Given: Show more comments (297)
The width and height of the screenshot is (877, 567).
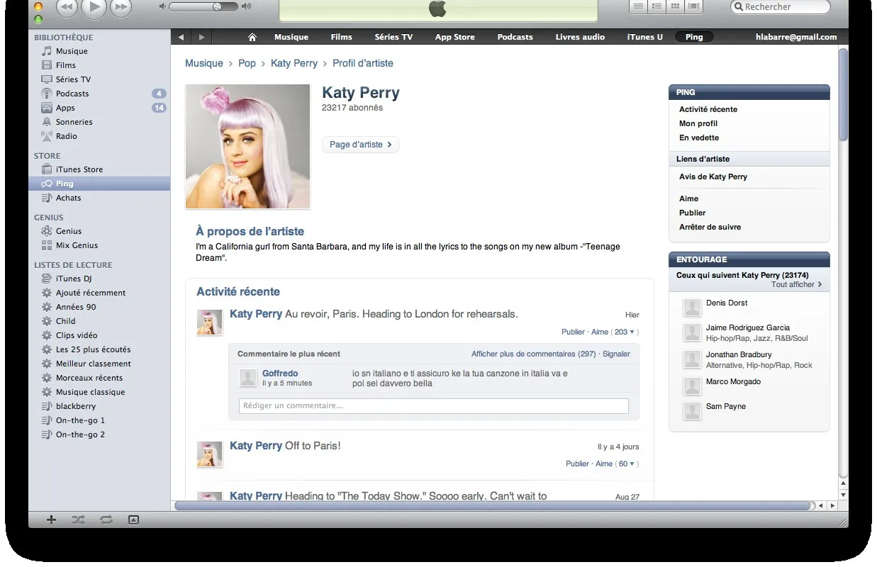Looking at the screenshot, I should (x=534, y=354).
